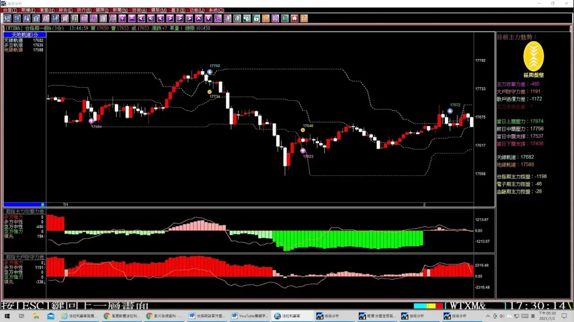Open the Windows Start menu

point(7,316)
